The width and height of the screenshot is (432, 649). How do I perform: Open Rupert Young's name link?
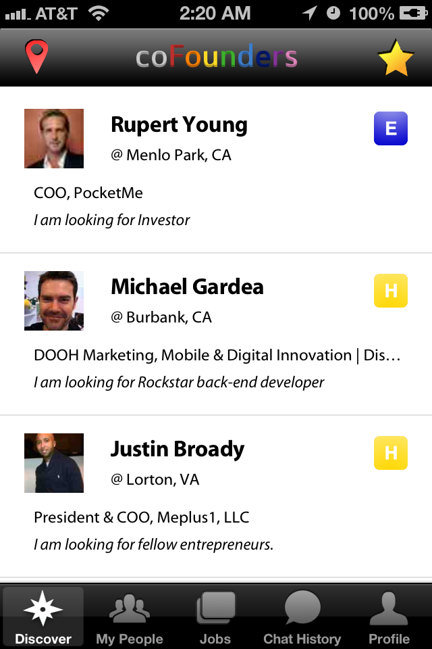[179, 125]
